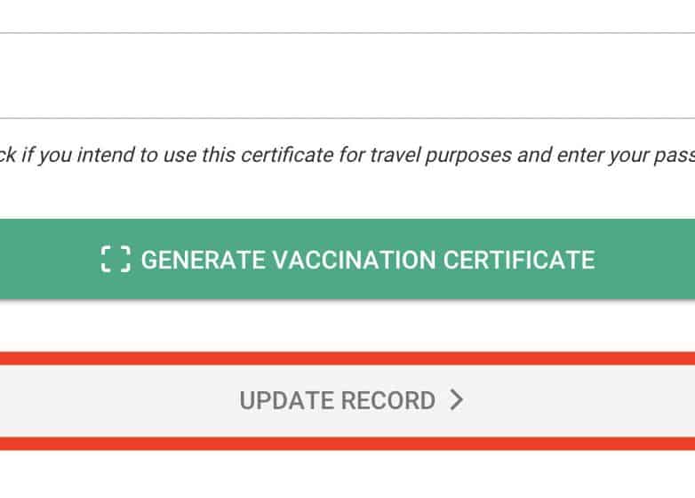Expand Update Record using its right chevron

pyautogui.click(x=457, y=400)
